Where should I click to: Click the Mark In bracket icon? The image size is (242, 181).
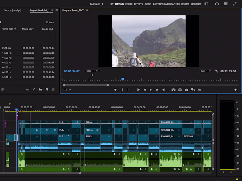tap(122, 90)
